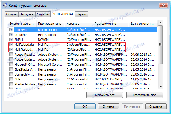Screen dimensions: 171x114
Task: Click the Отмена button
Action: pos(108,106)
